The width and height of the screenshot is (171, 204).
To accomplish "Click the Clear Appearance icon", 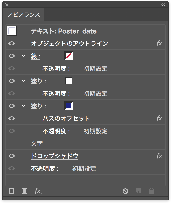I will pos(125,191).
